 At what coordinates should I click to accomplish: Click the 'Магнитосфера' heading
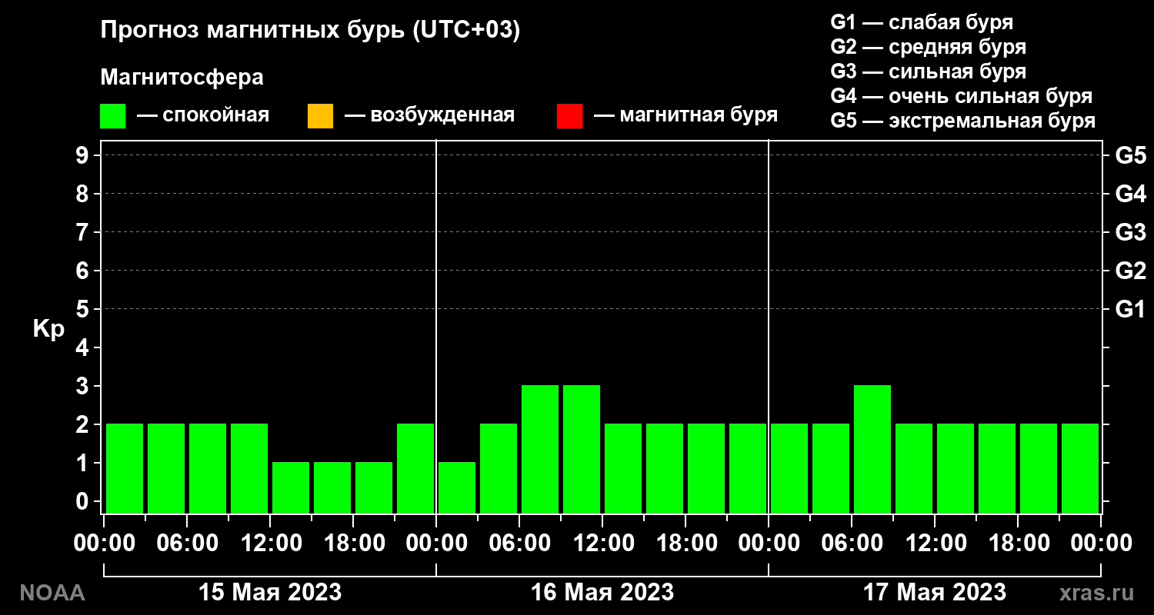tap(182, 78)
